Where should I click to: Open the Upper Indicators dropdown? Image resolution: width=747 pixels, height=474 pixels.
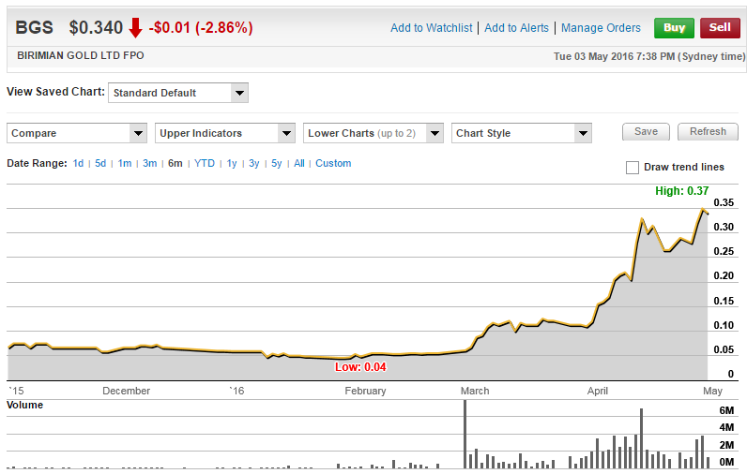tap(225, 133)
